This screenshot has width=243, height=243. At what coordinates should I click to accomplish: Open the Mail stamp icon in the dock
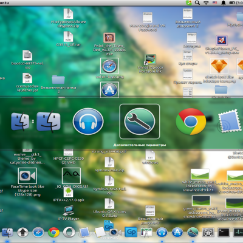tap(84, 233)
